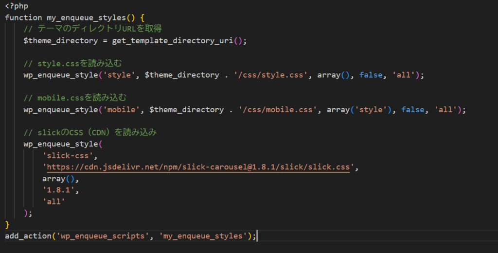Click the 'wp_enqueue_scripts' hook string

tap(103, 236)
